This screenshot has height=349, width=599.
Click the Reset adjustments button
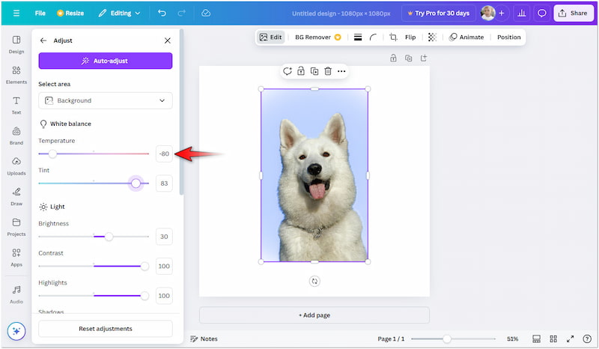click(x=106, y=329)
